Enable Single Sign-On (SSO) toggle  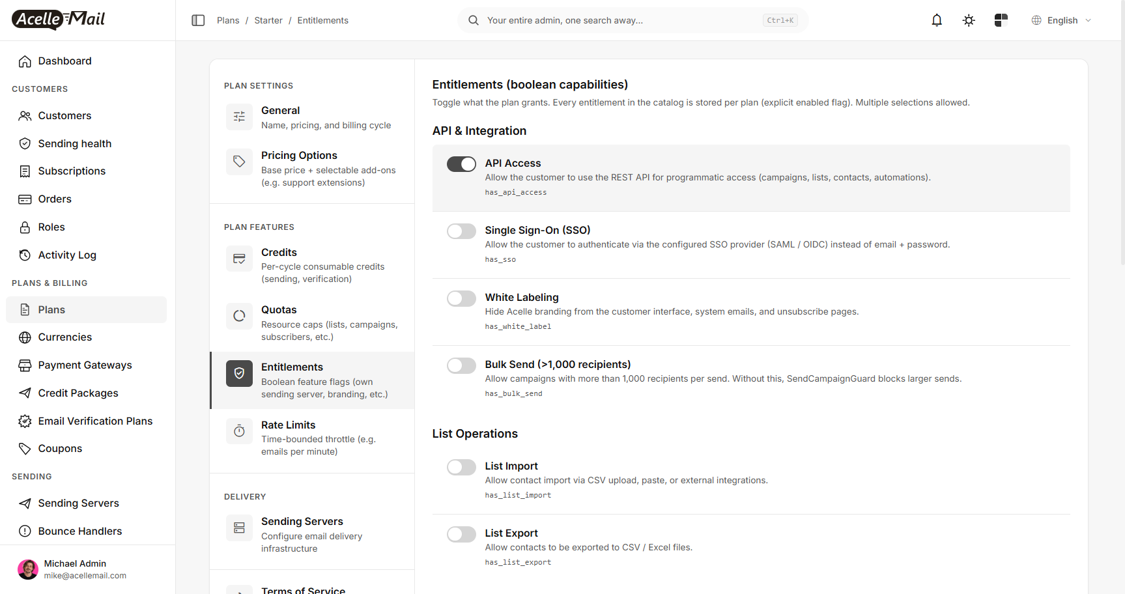[x=461, y=231]
